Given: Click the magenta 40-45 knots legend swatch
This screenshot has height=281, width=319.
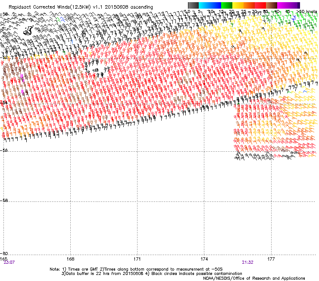Looking at the screenshot, I should pos(283,5).
